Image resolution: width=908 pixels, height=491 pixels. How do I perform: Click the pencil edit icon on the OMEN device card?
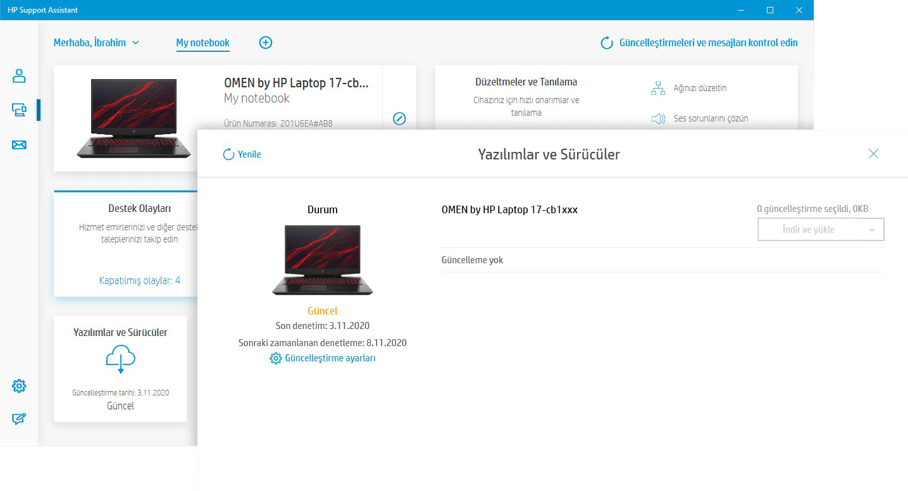pyautogui.click(x=399, y=118)
